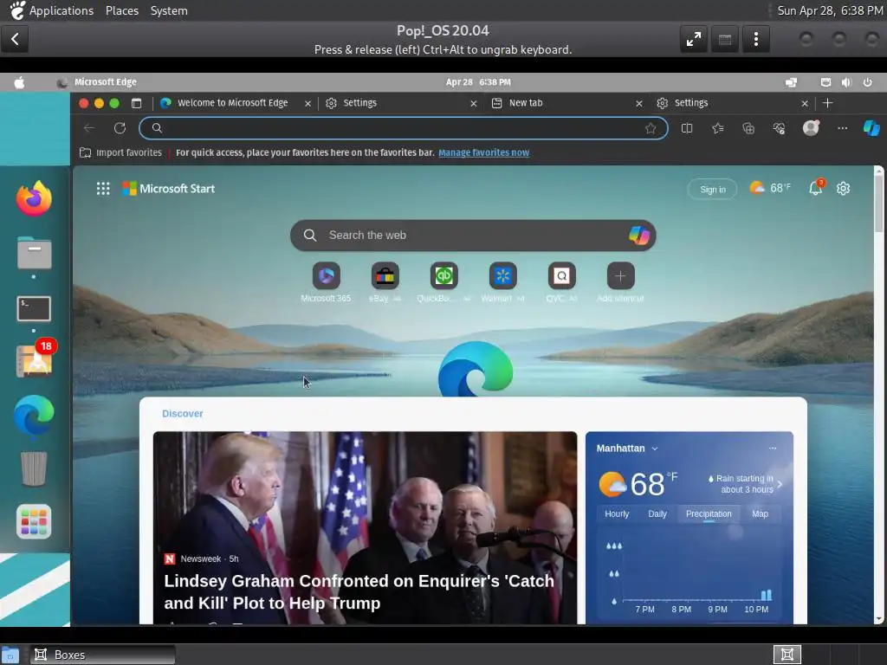Click the Edge back navigation arrow
Screen dimensions: 887x665
(89, 128)
